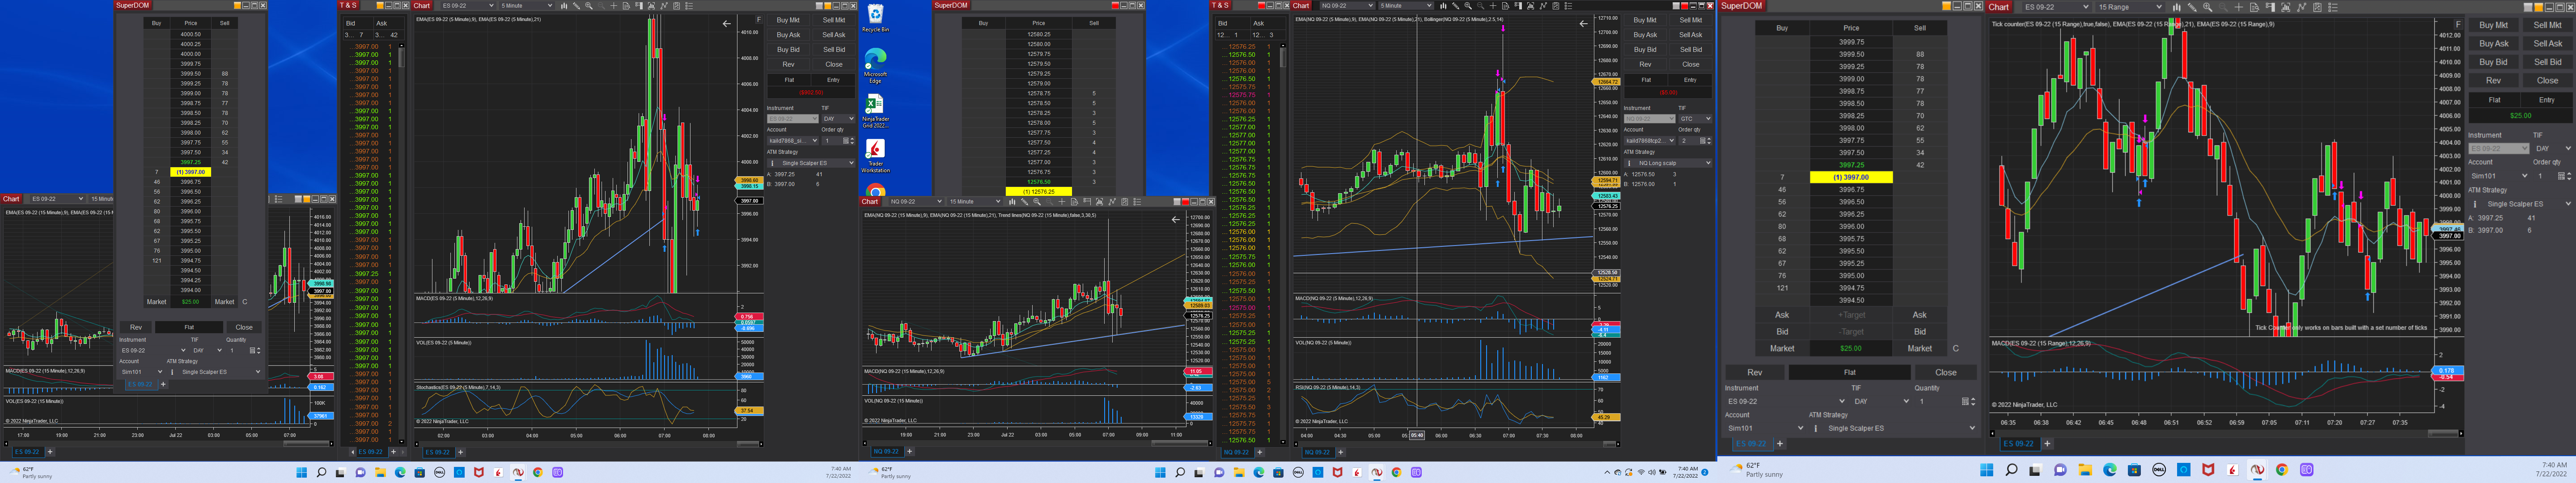Open NinjaTrader icon in rightmost Windows taskbar

click(x=2257, y=470)
